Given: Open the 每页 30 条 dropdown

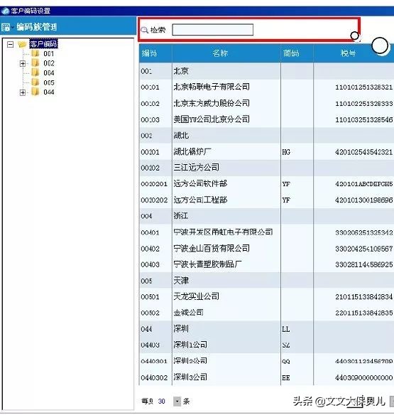Looking at the screenshot, I should (x=177, y=401).
